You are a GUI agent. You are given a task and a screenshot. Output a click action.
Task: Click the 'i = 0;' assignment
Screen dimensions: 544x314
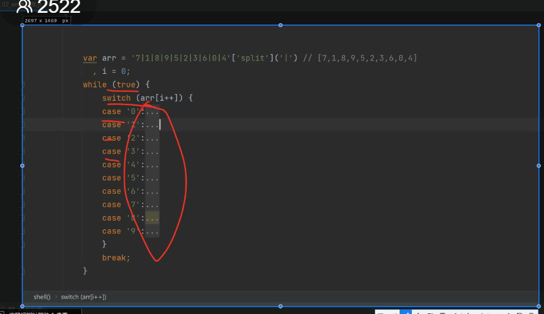pyautogui.click(x=116, y=71)
